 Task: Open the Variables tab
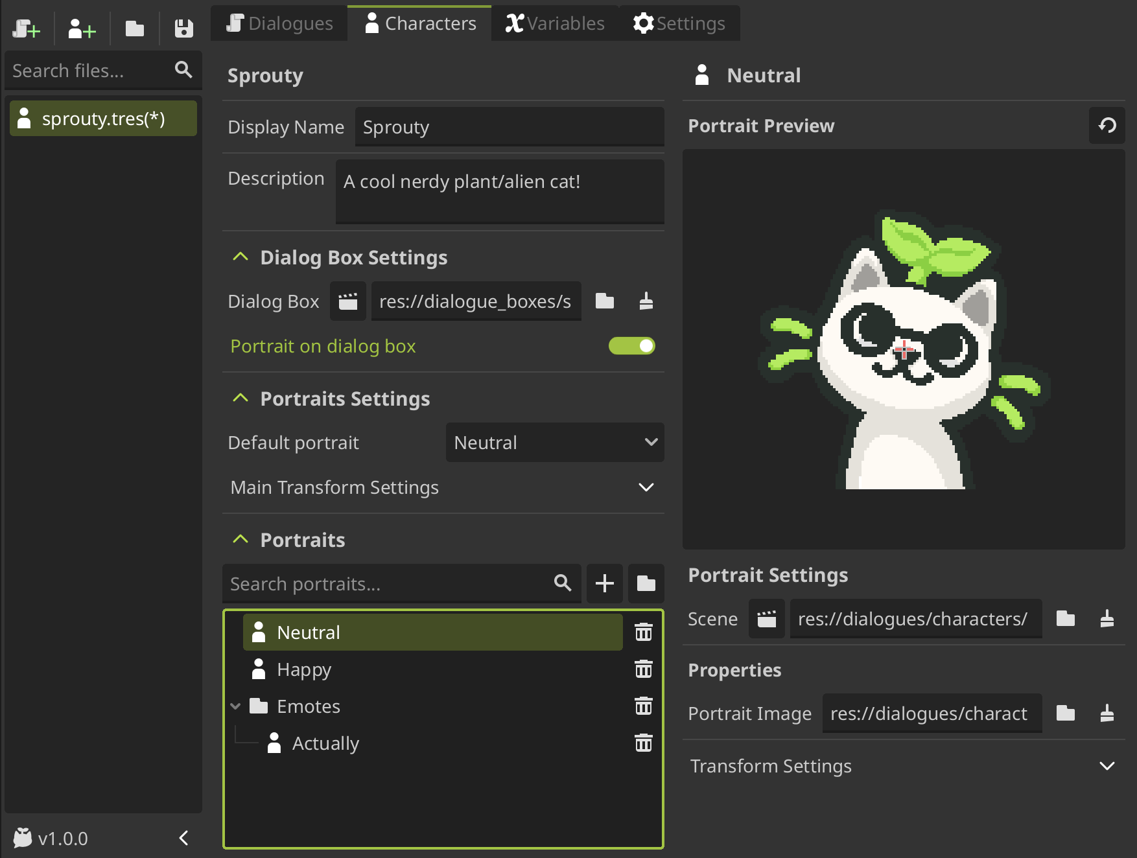[x=555, y=23]
